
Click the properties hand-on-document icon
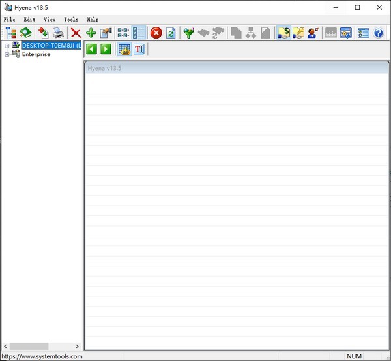click(x=106, y=33)
